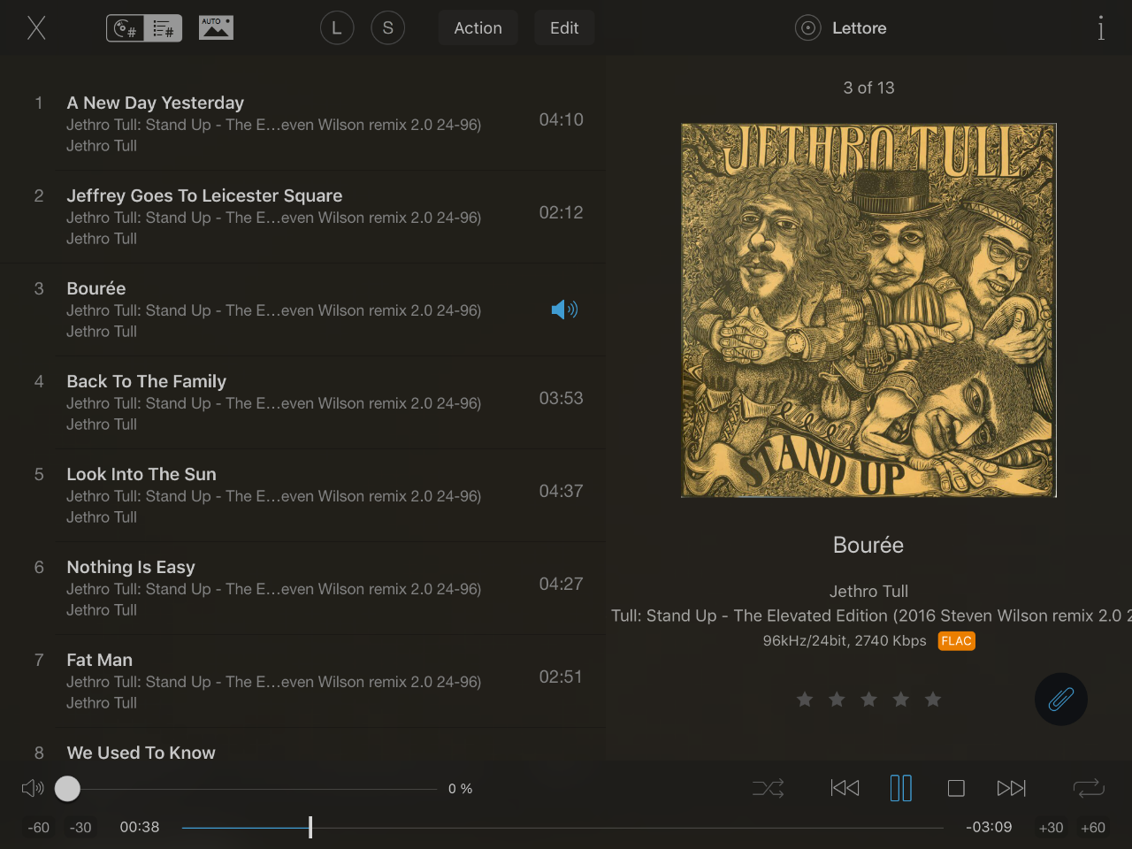Toggle the AUTO artwork image button
Viewport: 1132px width, 849px height.
216,28
